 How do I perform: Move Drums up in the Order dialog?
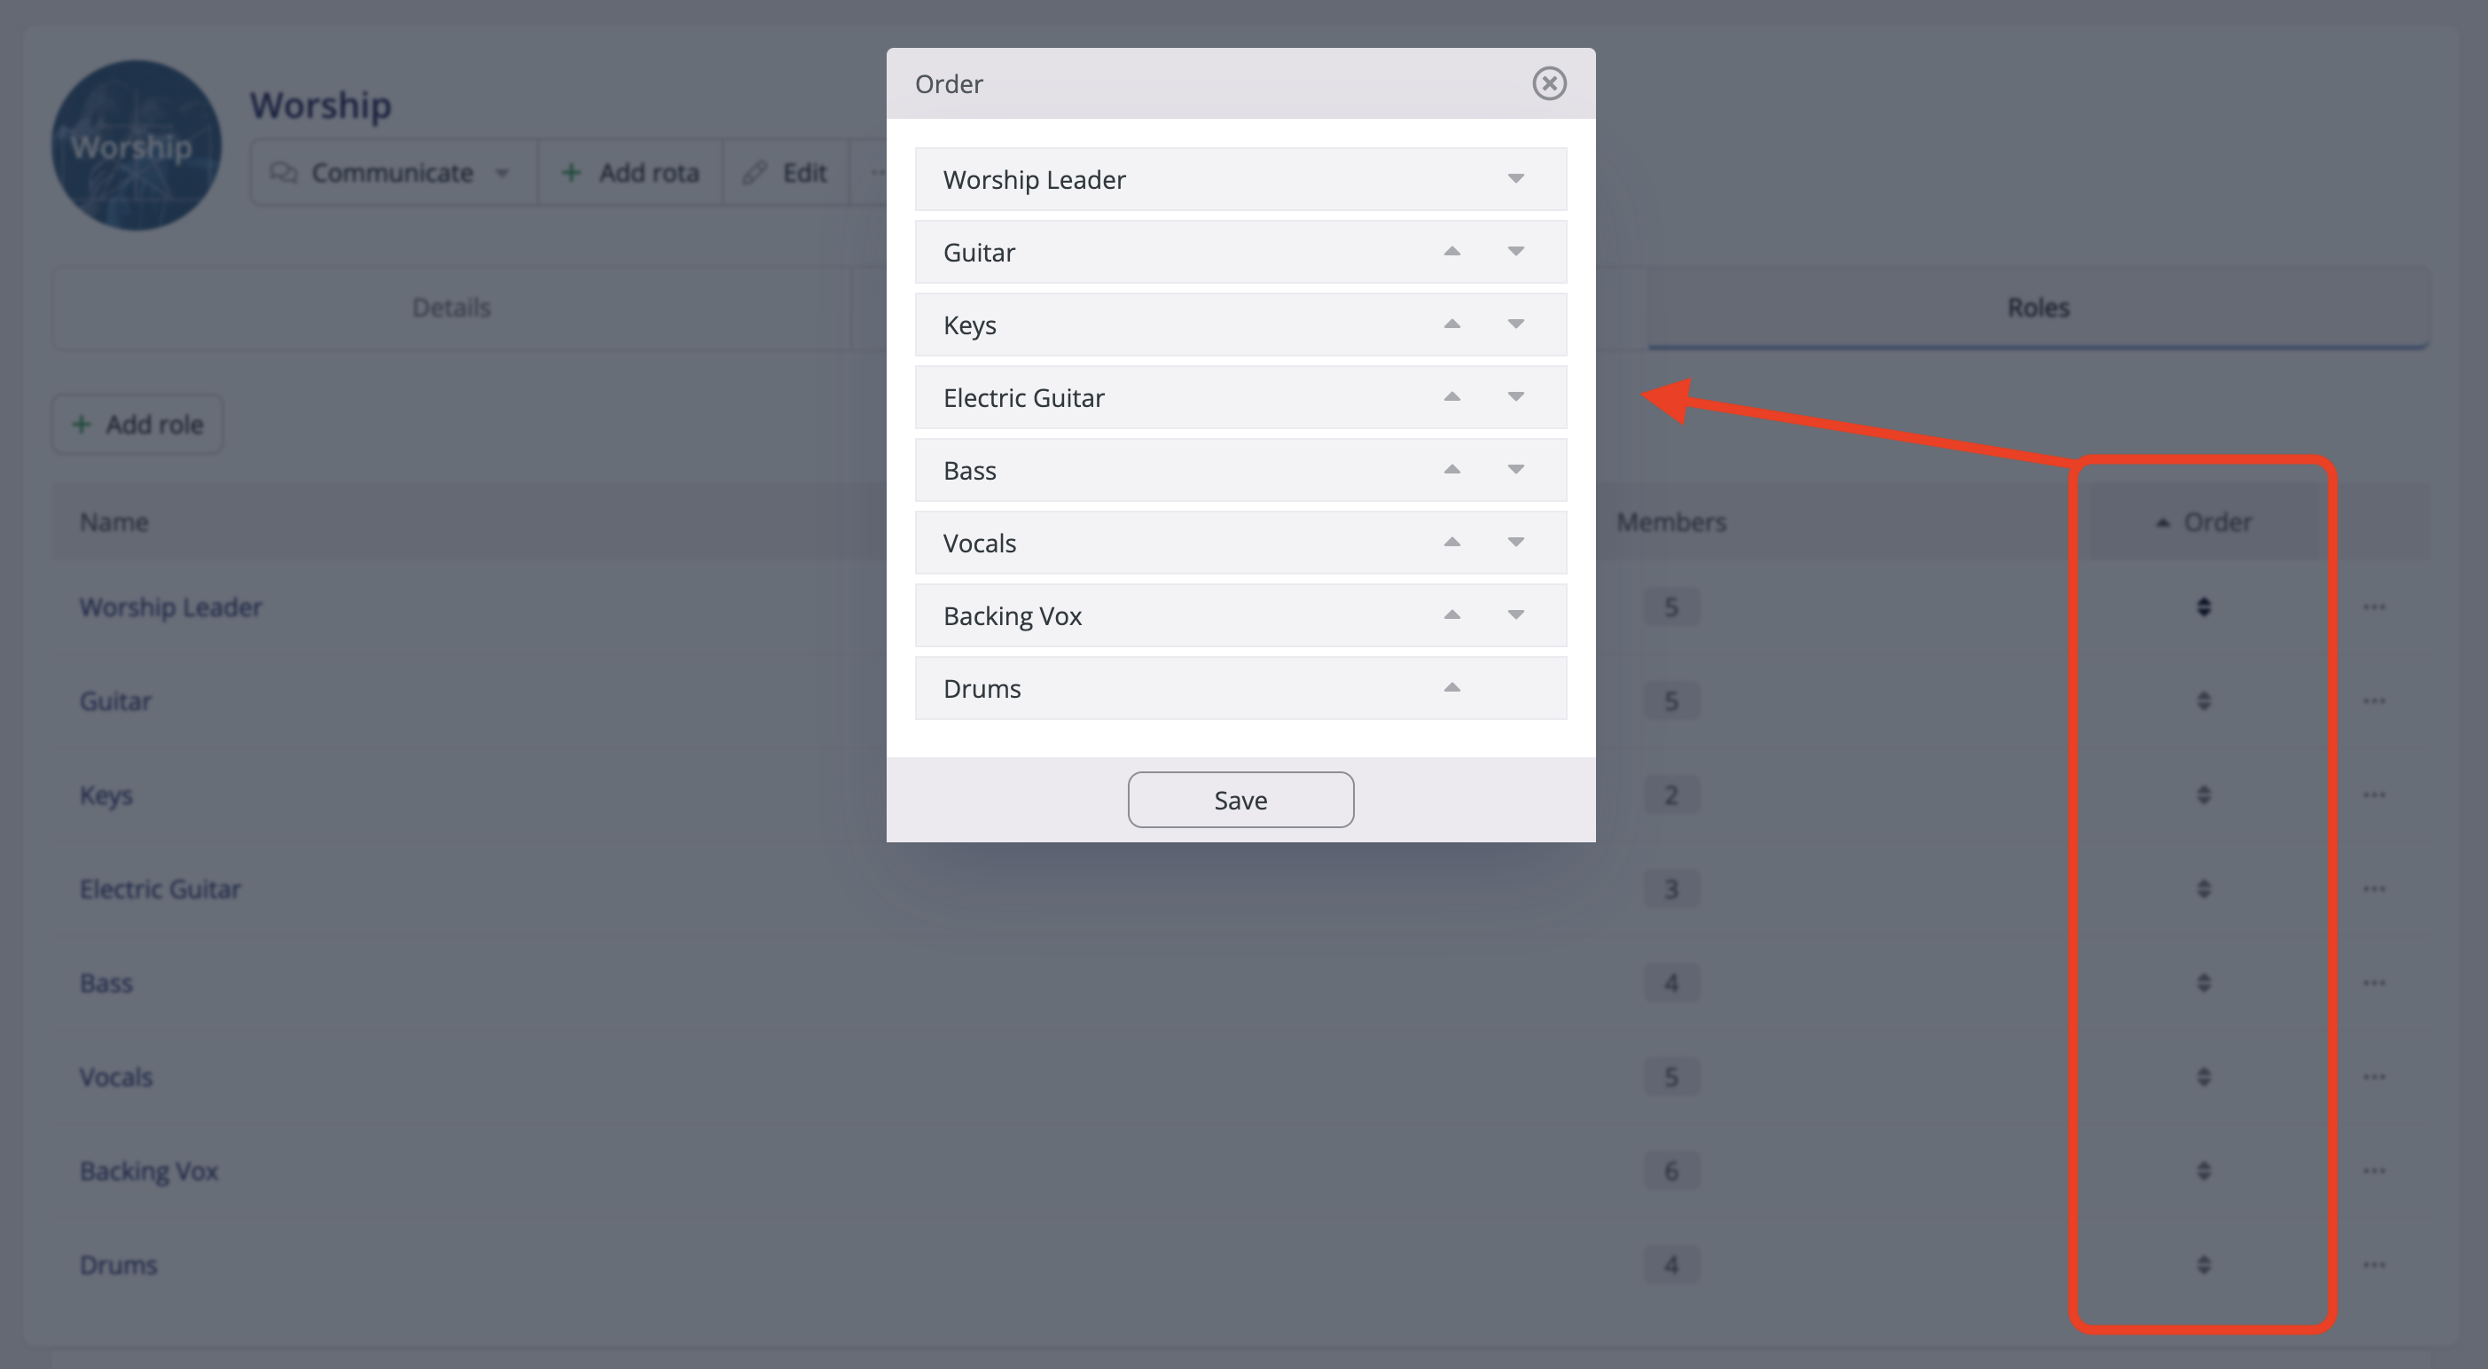point(1451,688)
